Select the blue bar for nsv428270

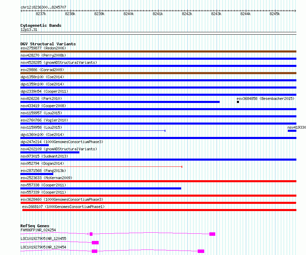pyautogui.click(x=158, y=59)
